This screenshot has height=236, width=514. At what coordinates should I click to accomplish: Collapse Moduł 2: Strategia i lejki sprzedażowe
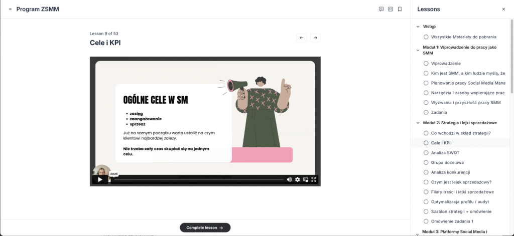point(418,123)
